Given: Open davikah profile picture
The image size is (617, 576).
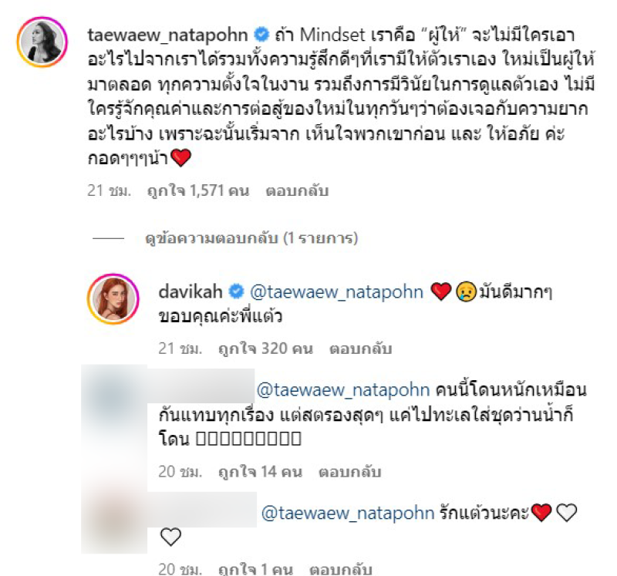Looking at the screenshot, I should (113, 298).
